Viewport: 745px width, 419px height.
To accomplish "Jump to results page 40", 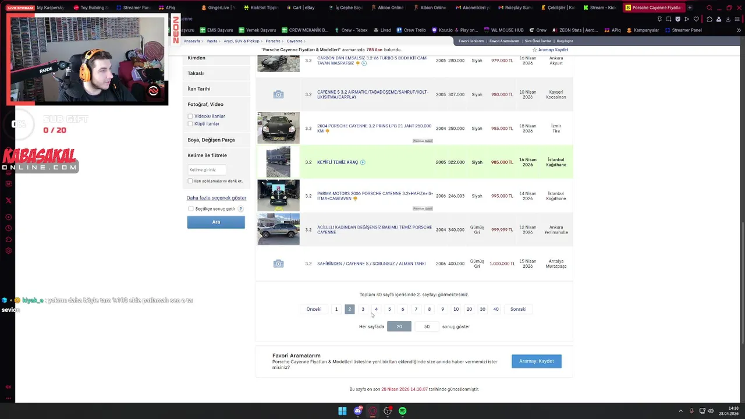I will point(496,310).
